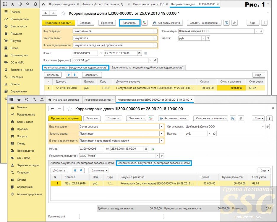
Task: Click Акт взаимозачета button in front window
Action: coord(174,118)
